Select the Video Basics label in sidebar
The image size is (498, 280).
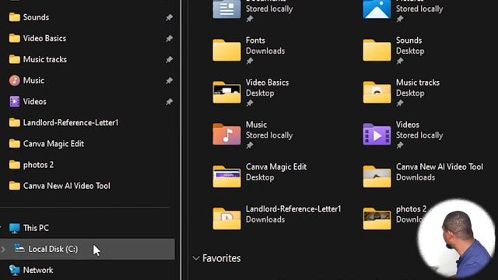point(44,38)
